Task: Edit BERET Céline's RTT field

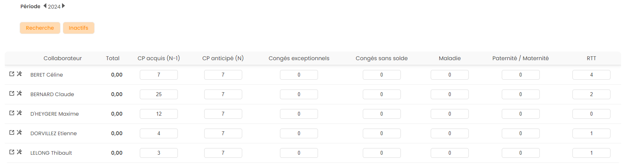Action: coord(591,75)
